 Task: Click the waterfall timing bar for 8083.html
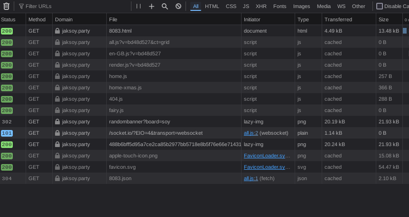tap(405, 31)
